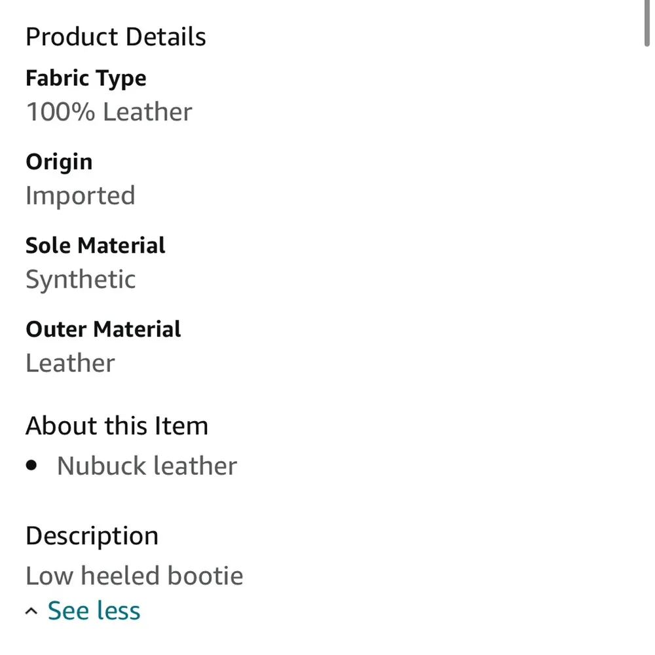
Task: Click the Description heading
Action: pos(92,536)
